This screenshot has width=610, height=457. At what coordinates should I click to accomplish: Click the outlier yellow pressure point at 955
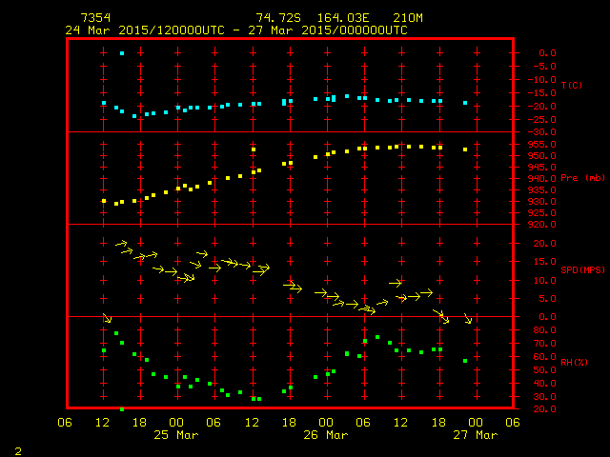[254, 149]
